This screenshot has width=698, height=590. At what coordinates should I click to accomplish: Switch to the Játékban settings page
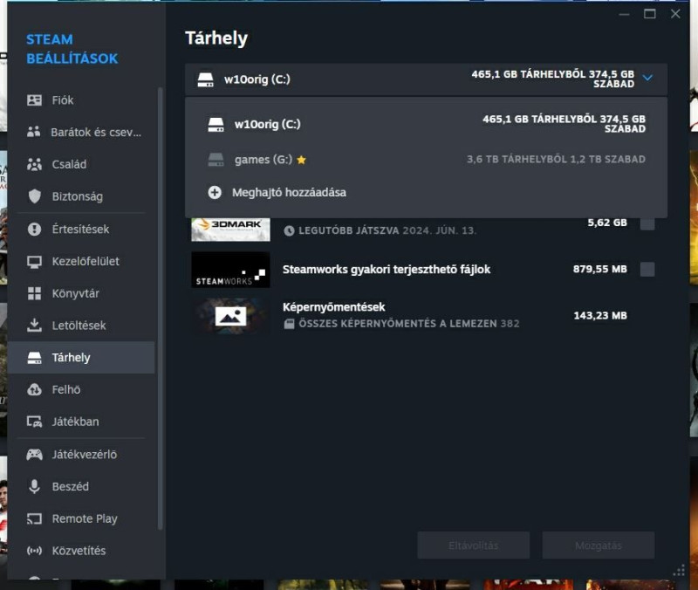tap(81, 422)
